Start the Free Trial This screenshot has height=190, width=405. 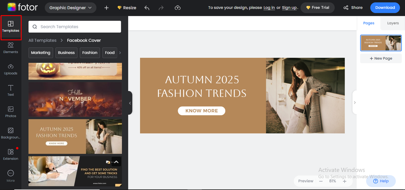click(317, 8)
